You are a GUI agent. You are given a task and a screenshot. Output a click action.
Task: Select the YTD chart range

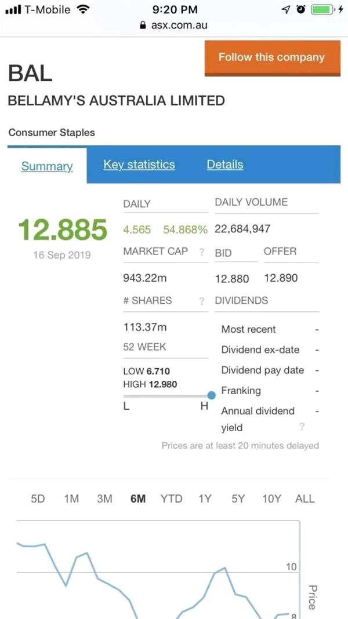tap(171, 499)
